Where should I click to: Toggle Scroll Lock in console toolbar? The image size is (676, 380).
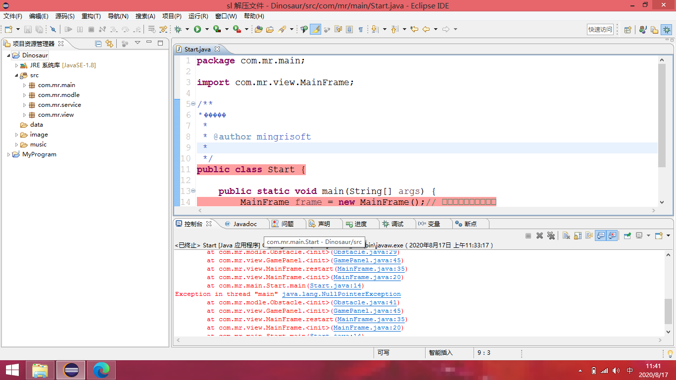tap(578, 236)
